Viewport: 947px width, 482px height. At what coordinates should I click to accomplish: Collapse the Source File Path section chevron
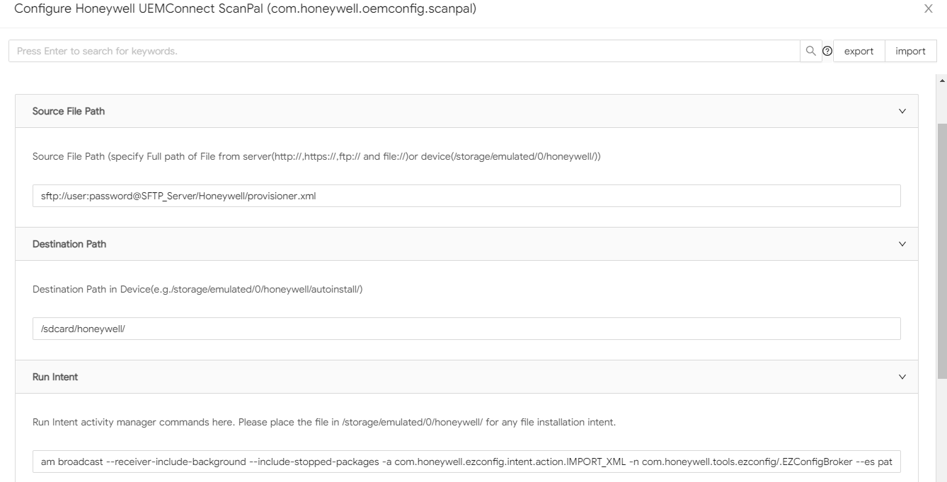(x=902, y=111)
